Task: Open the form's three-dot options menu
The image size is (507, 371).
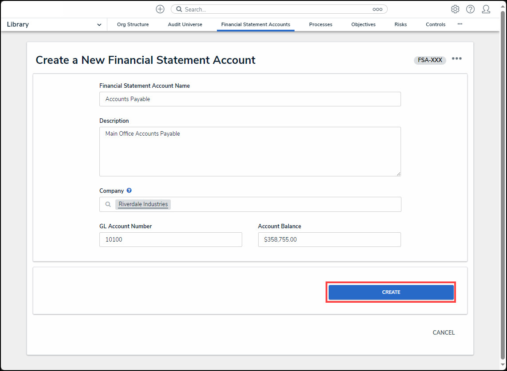Action: coord(457,59)
